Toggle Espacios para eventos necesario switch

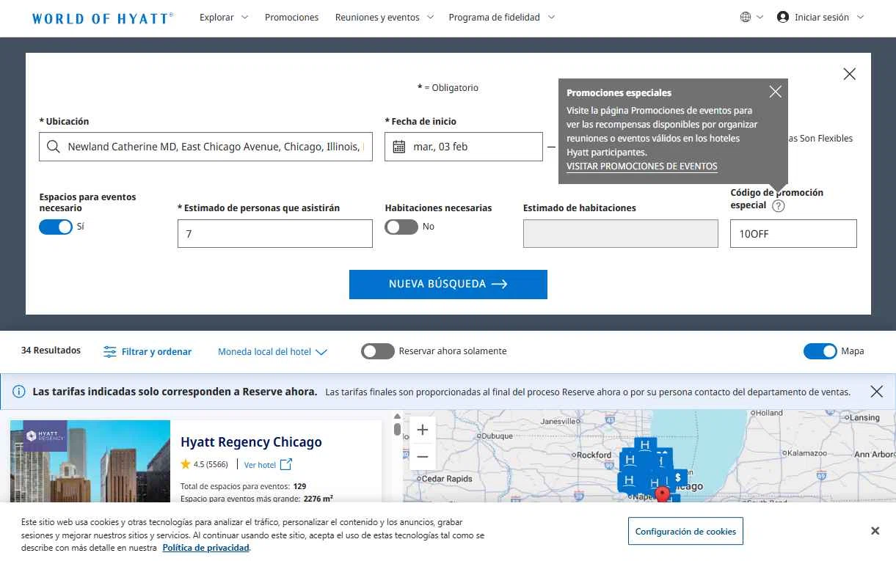coord(56,227)
